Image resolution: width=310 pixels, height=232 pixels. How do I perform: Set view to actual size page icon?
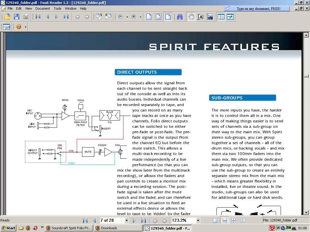pyautogui.click(x=149, y=17)
